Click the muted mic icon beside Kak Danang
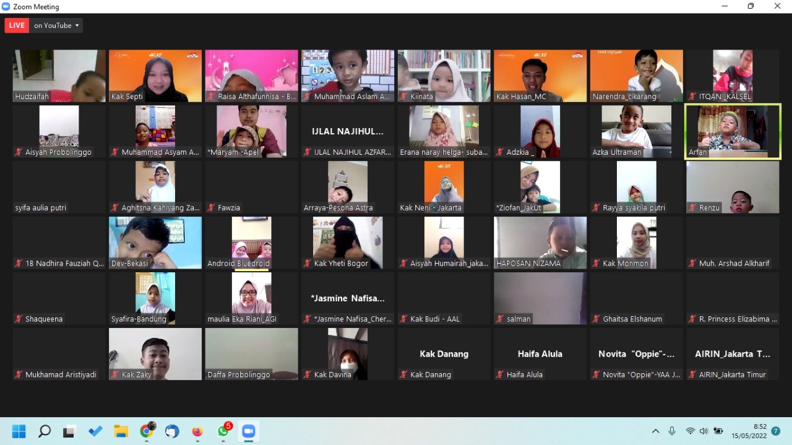This screenshot has width=792, height=445. [403, 374]
